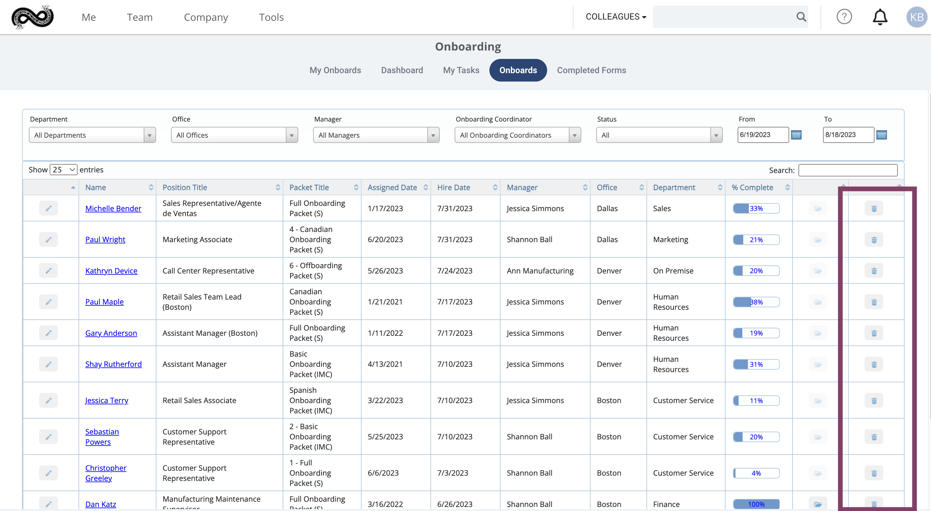Open the All Departments dropdown
931x511 pixels.
pyautogui.click(x=92, y=135)
